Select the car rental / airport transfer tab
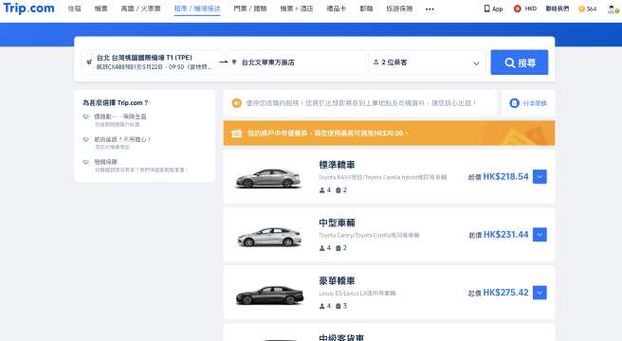Viewport: 622px width, 341px height. (197, 9)
